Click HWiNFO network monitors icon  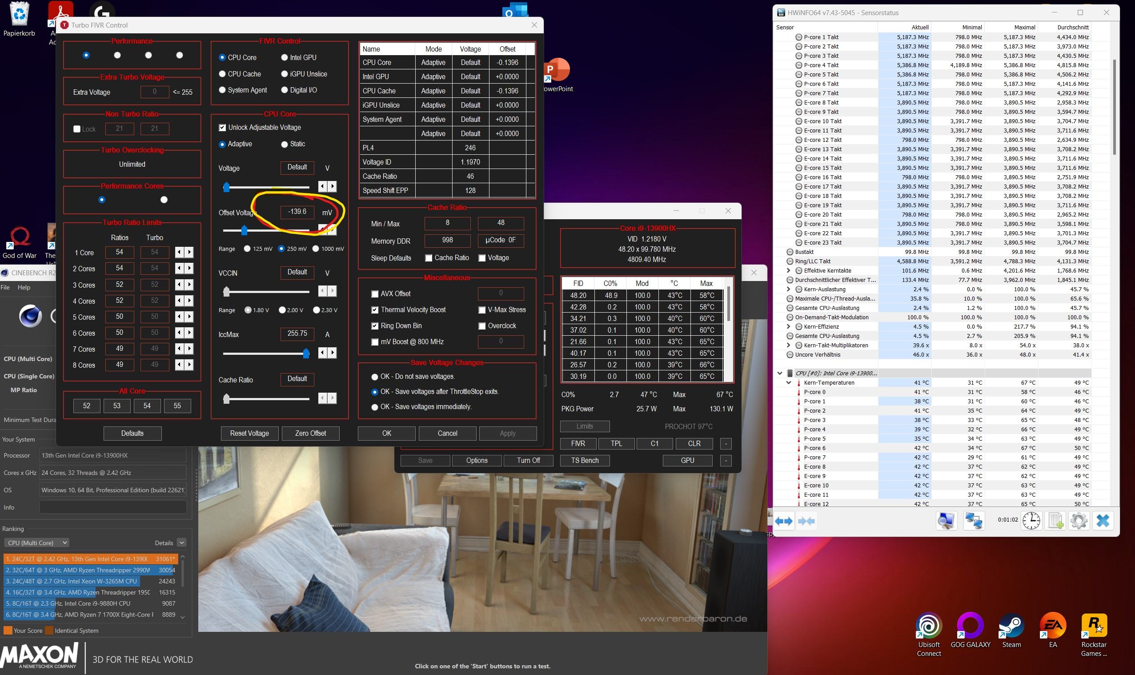[974, 521]
